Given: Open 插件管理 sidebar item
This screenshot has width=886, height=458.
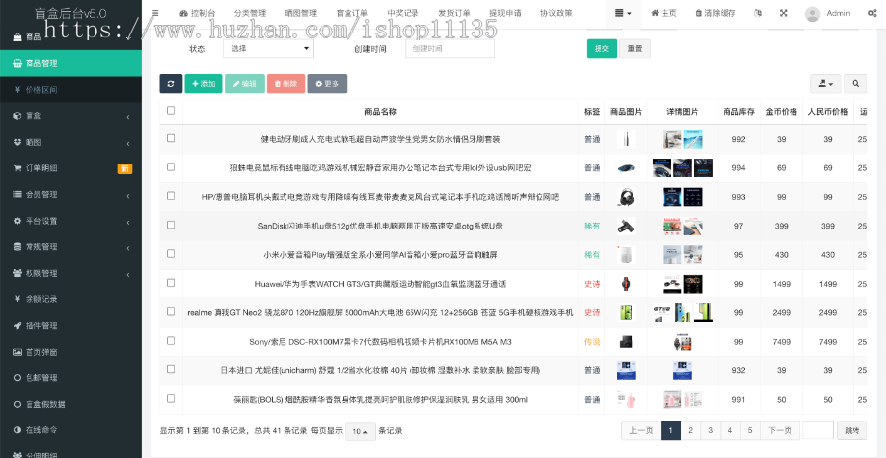Looking at the screenshot, I should (x=71, y=325).
